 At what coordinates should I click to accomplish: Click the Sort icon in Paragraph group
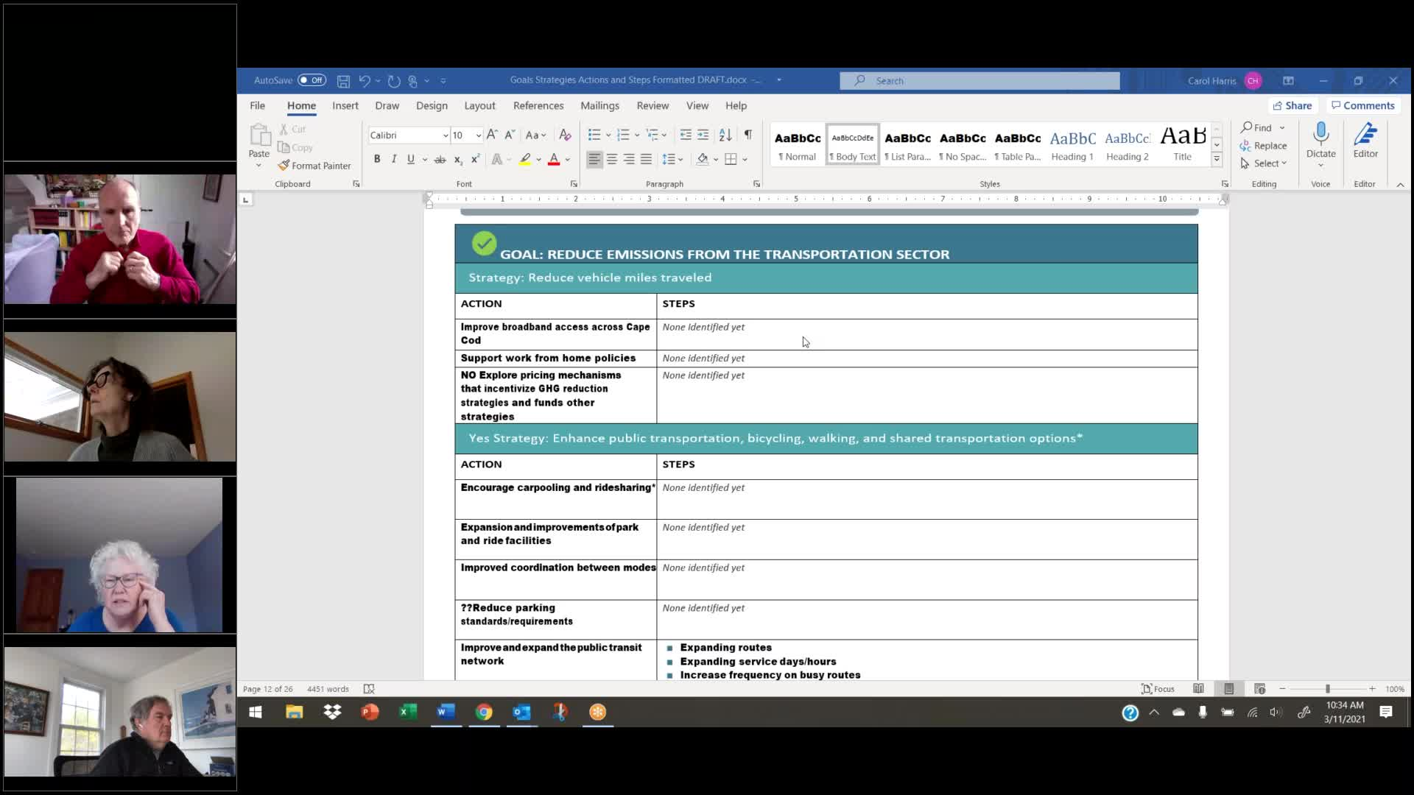725,135
